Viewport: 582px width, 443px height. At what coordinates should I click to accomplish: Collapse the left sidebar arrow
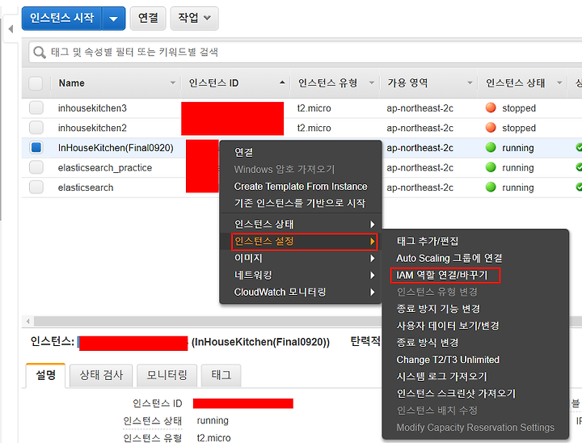click(11, 29)
